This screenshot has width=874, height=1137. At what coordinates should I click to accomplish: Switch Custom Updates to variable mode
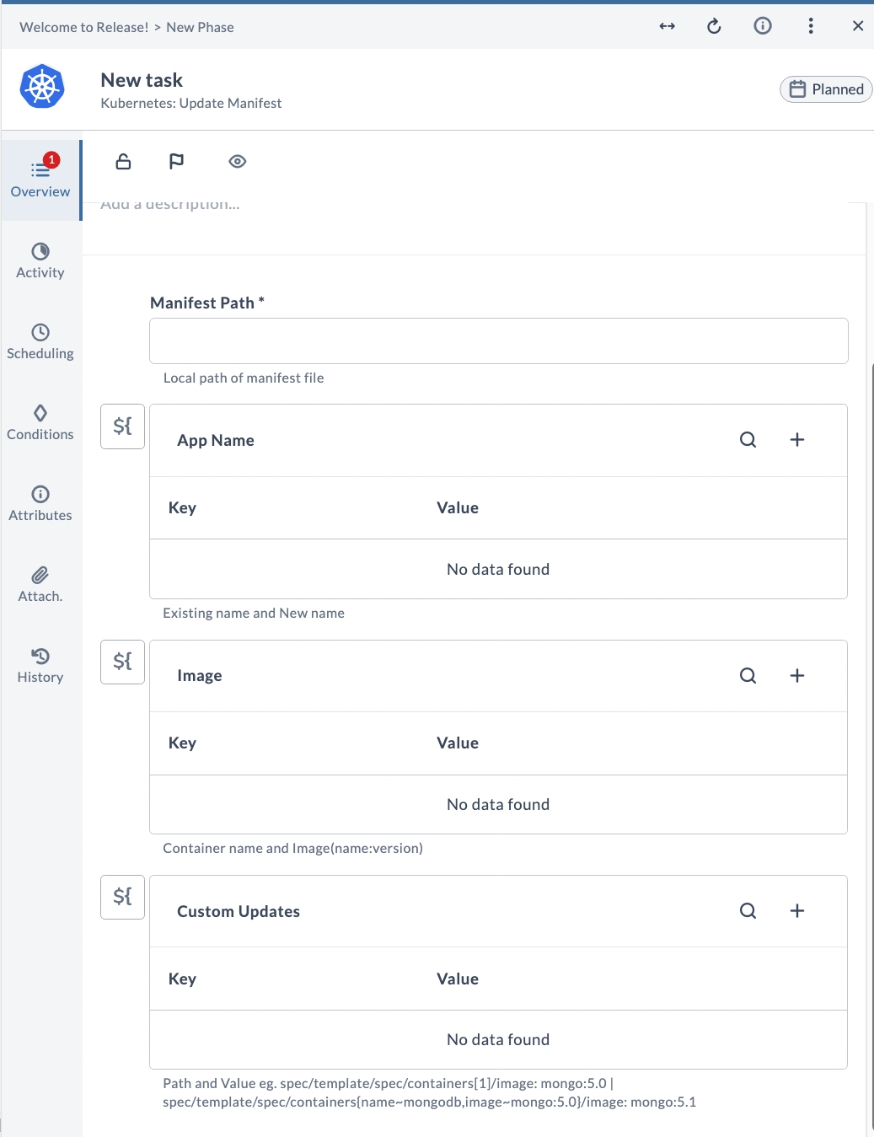123,897
